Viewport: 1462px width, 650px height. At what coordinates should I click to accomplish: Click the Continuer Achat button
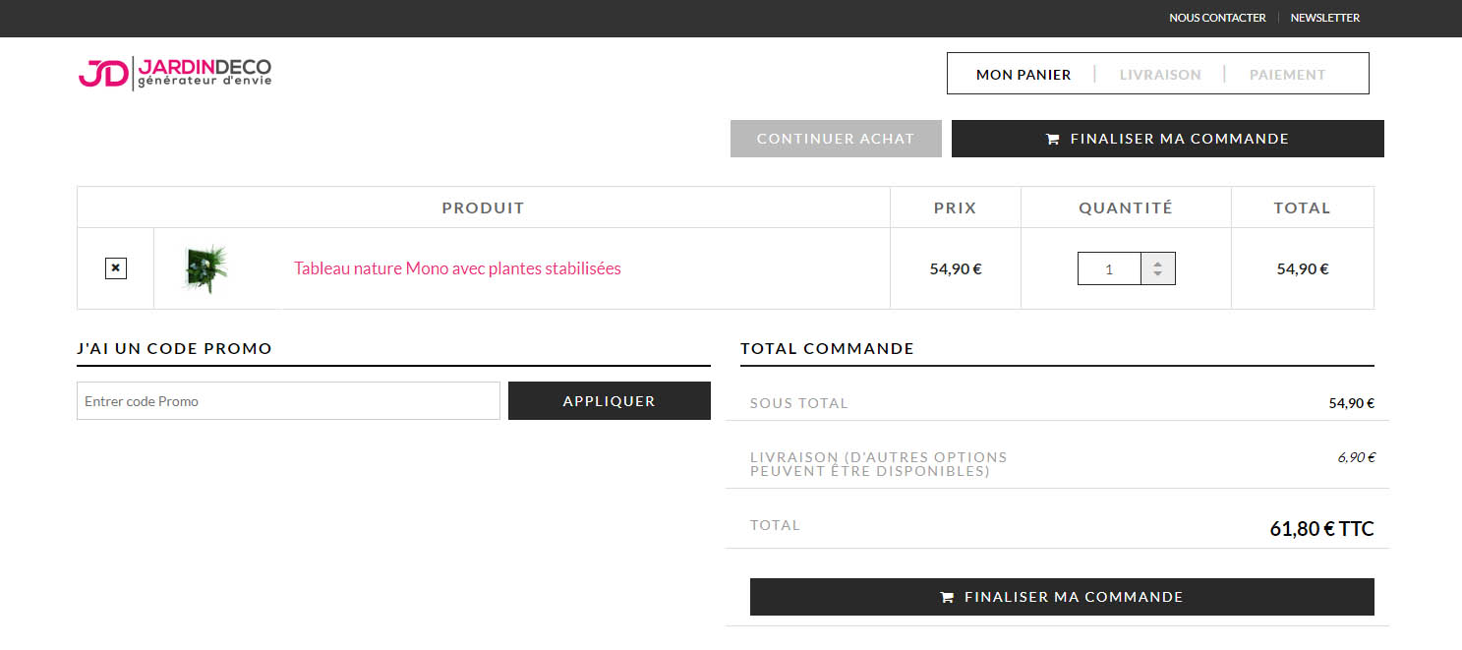(836, 139)
